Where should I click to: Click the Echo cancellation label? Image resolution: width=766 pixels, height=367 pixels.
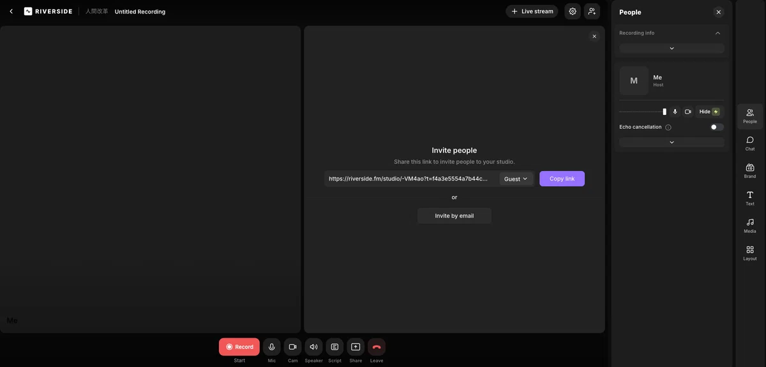point(640,127)
